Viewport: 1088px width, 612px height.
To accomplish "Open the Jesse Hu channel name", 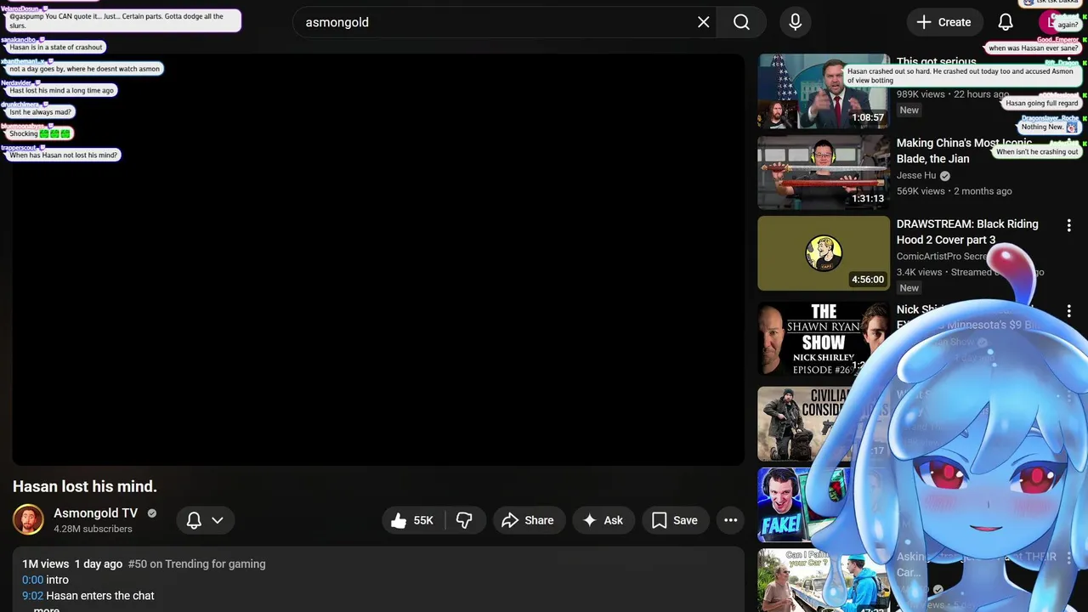I will [916, 176].
